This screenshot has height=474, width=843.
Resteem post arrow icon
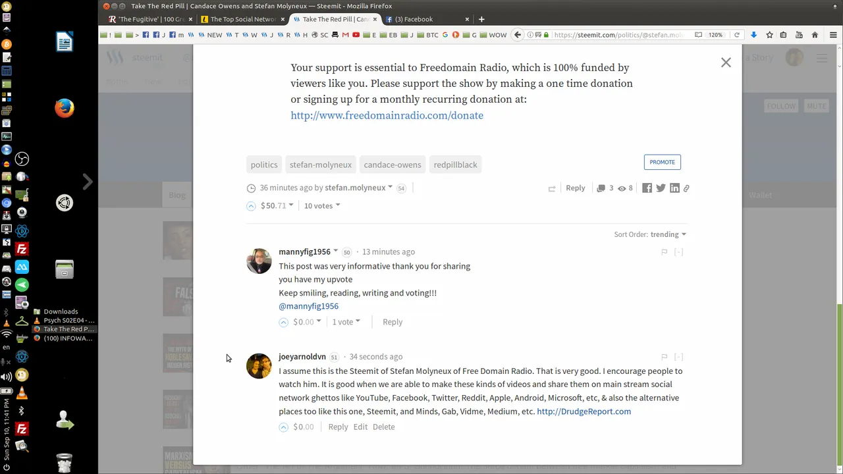pos(552,189)
